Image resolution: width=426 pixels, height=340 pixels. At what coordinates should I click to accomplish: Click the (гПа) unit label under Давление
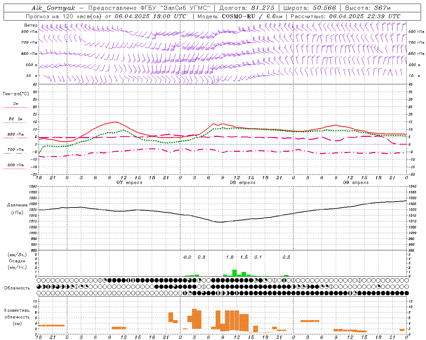[x=17, y=212]
